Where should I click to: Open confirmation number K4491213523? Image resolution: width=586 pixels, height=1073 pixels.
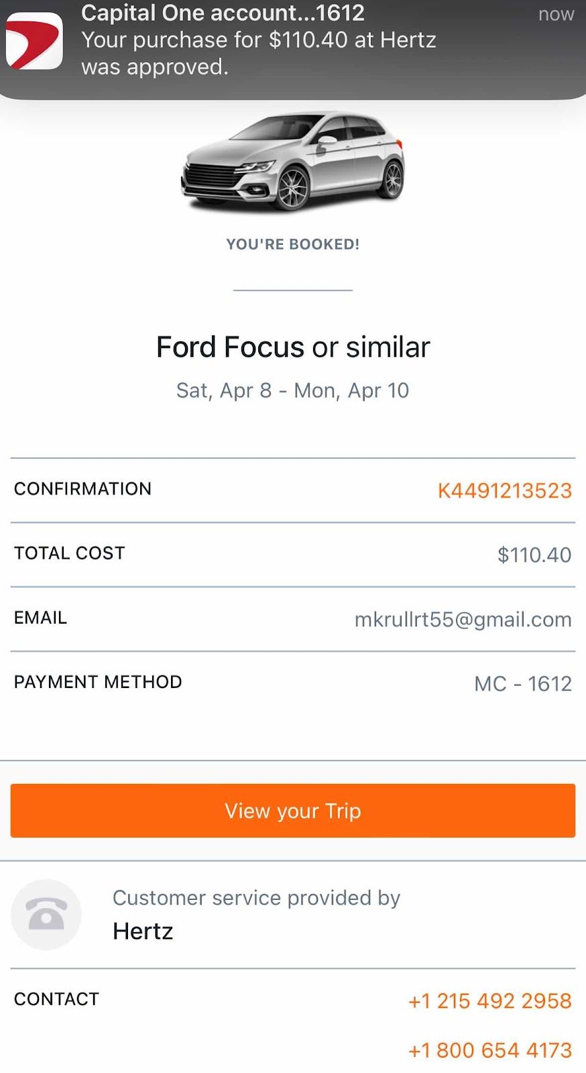point(504,490)
